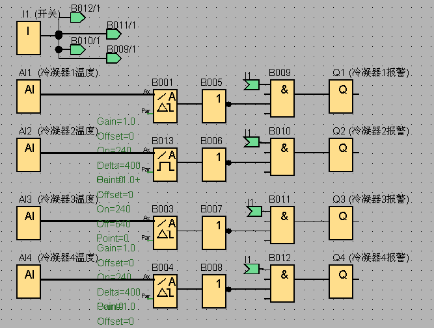Select the B012/1 green connector tag
This screenshot has width=434, height=328.
78,18
